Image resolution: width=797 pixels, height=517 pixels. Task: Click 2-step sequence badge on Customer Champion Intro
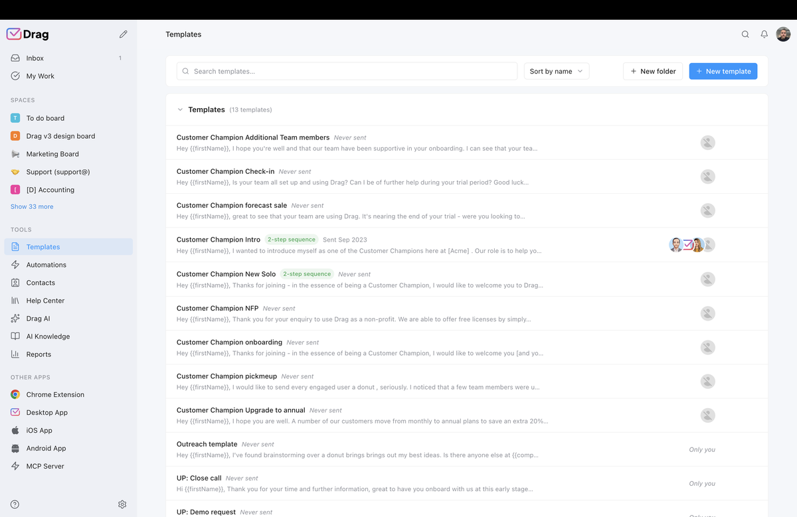tap(292, 240)
